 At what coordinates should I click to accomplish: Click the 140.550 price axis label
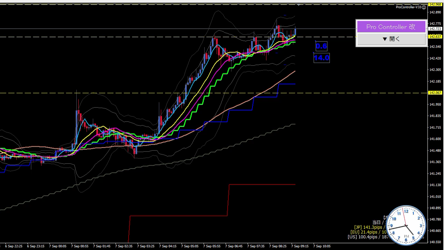pos(435,242)
